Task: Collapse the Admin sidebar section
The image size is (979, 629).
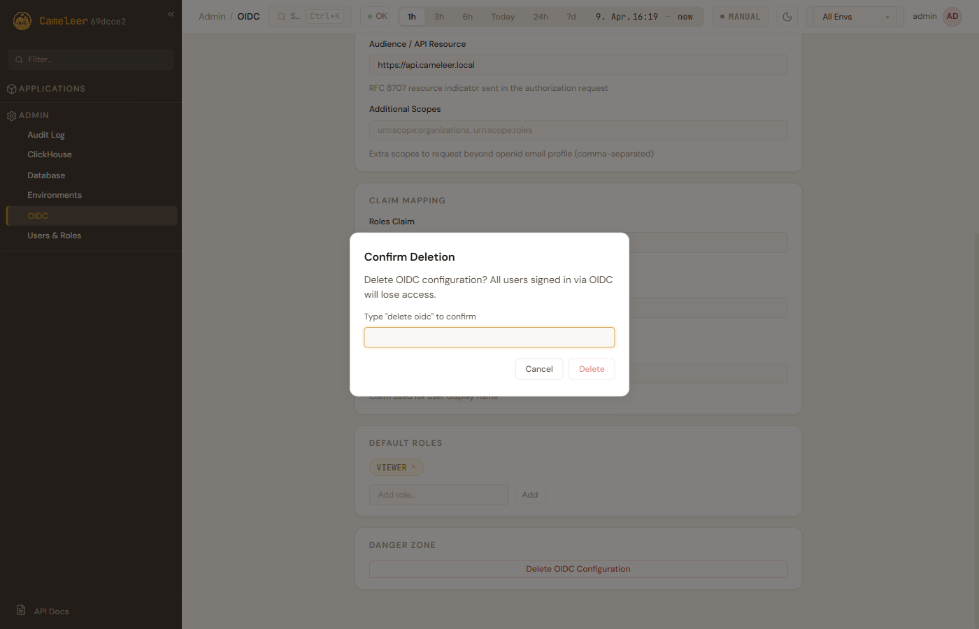Action: pyautogui.click(x=34, y=115)
